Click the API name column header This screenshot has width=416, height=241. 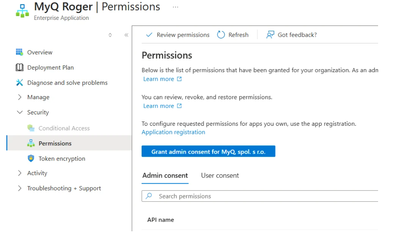(x=161, y=220)
